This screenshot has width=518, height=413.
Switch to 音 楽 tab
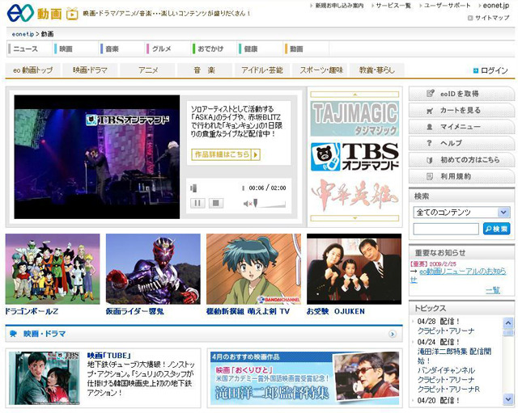click(x=205, y=70)
